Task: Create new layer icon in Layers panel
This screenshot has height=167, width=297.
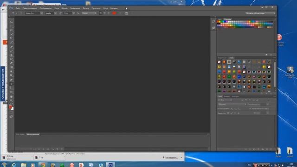Action: click(267, 149)
